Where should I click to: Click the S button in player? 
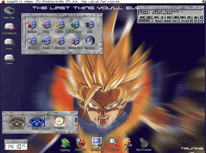click(195, 21)
